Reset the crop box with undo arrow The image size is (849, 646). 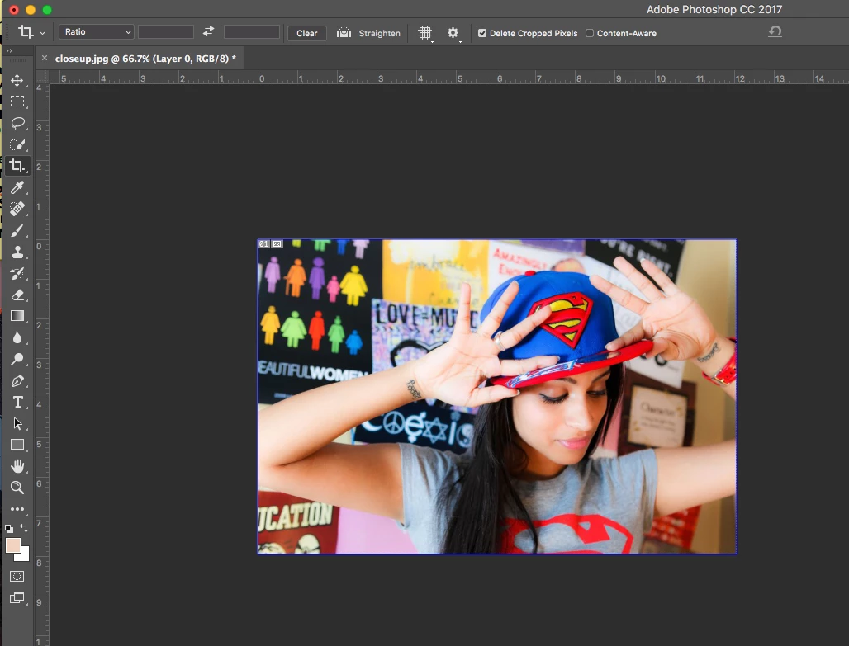pos(775,32)
